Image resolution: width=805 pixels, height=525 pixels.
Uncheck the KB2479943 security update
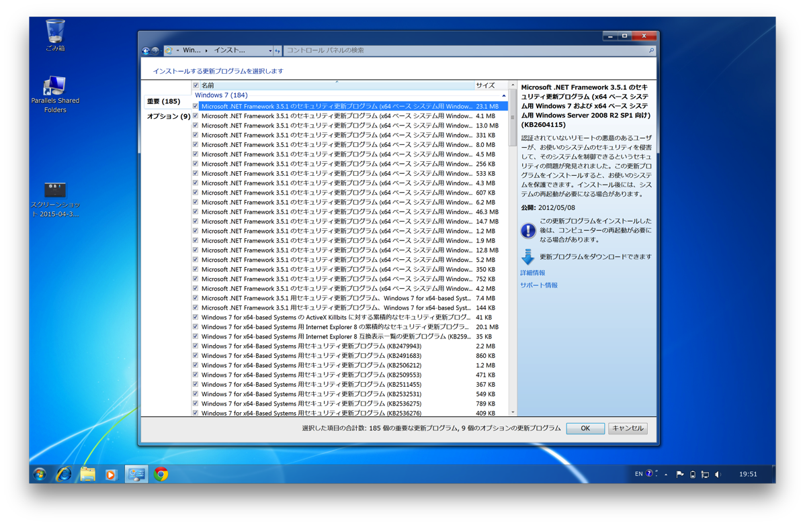point(195,346)
